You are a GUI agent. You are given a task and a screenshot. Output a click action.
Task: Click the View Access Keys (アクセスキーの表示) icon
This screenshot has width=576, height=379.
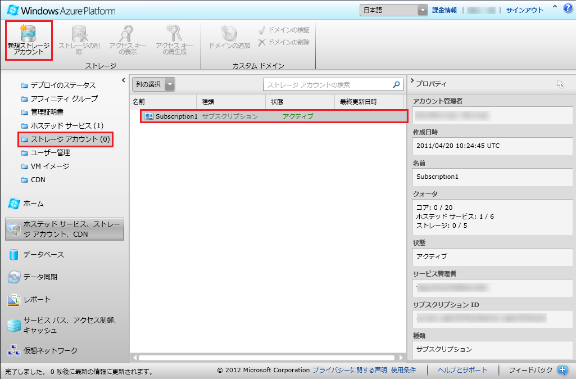[x=127, y=33]
